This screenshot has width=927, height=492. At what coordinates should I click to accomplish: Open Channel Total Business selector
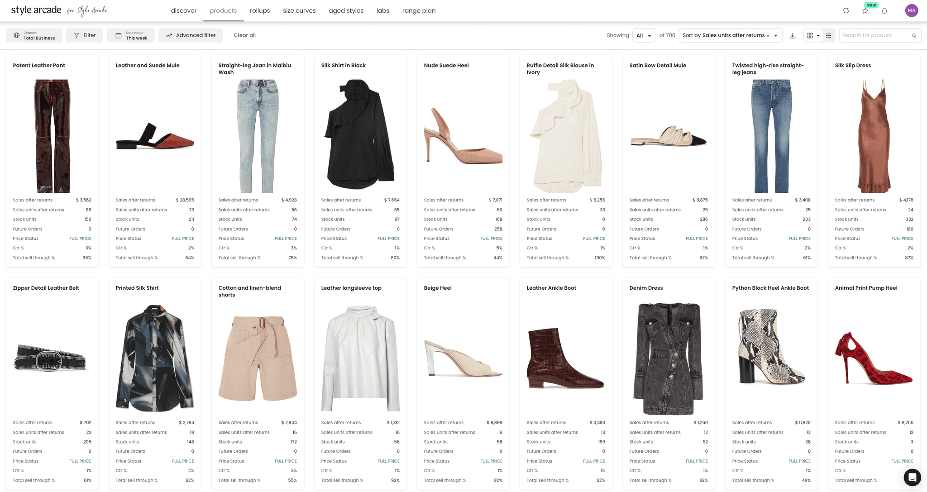click(x=34, y=35)
